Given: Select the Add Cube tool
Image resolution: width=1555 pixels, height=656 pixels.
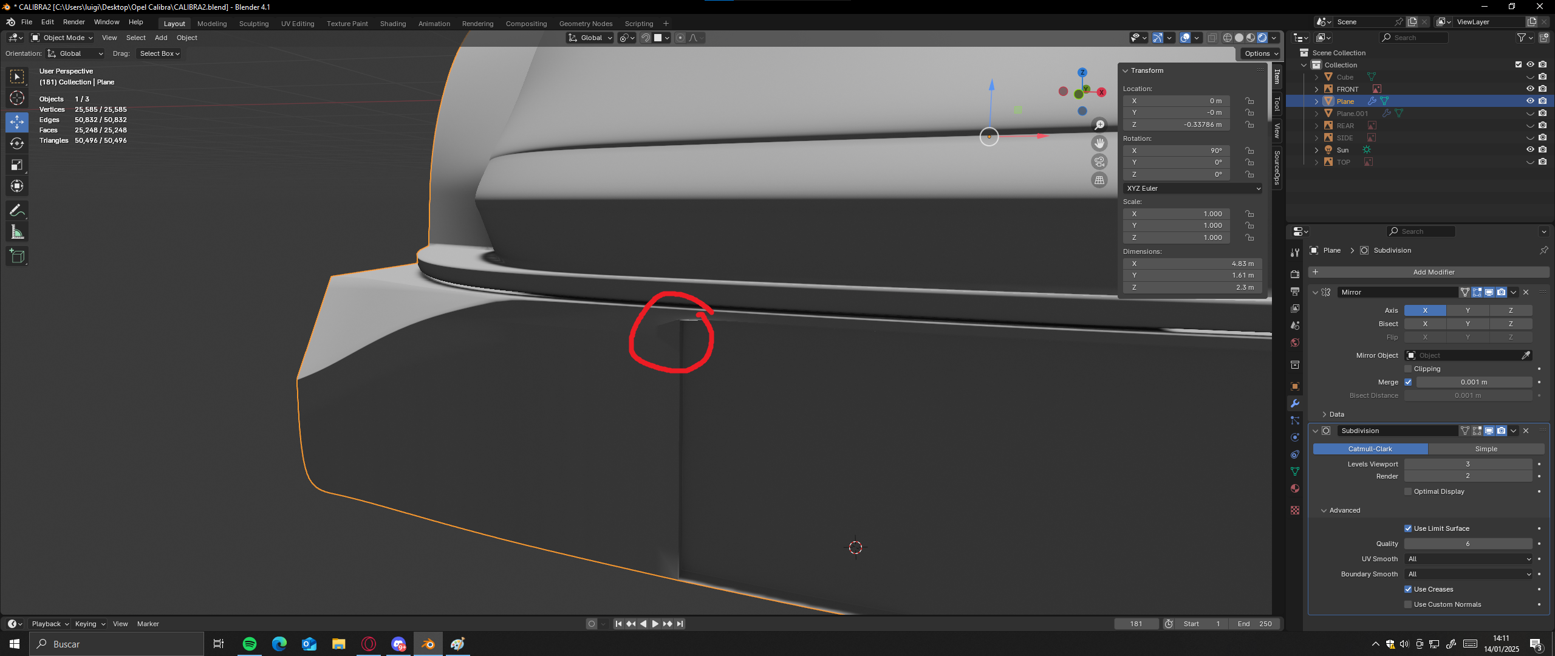Looking at the screenshot, I should (17, 256).
